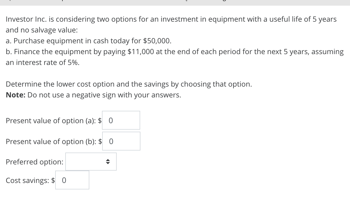Select the zero in Cost savings box
The image size is (350, 201).
64,180
